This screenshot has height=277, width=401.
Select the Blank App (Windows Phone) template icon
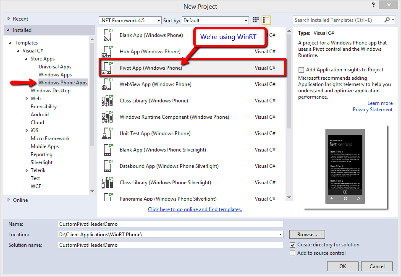[107, 36]
